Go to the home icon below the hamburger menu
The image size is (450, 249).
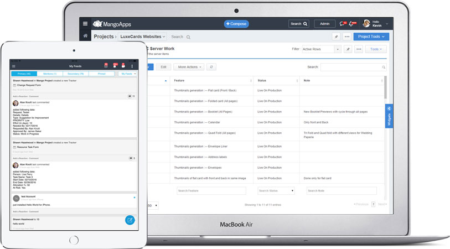[85, 35]
